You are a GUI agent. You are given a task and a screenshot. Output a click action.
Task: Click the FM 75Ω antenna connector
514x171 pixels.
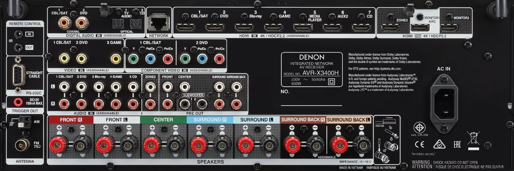coord(22,144)
